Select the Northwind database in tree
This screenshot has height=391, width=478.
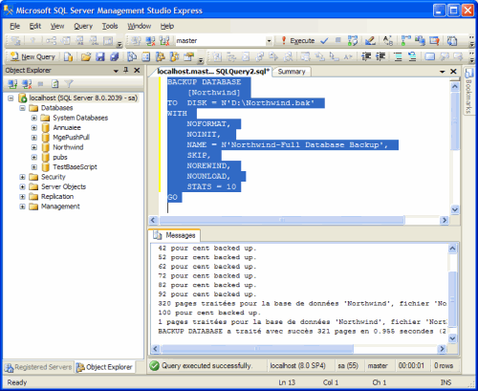(68, 147)
